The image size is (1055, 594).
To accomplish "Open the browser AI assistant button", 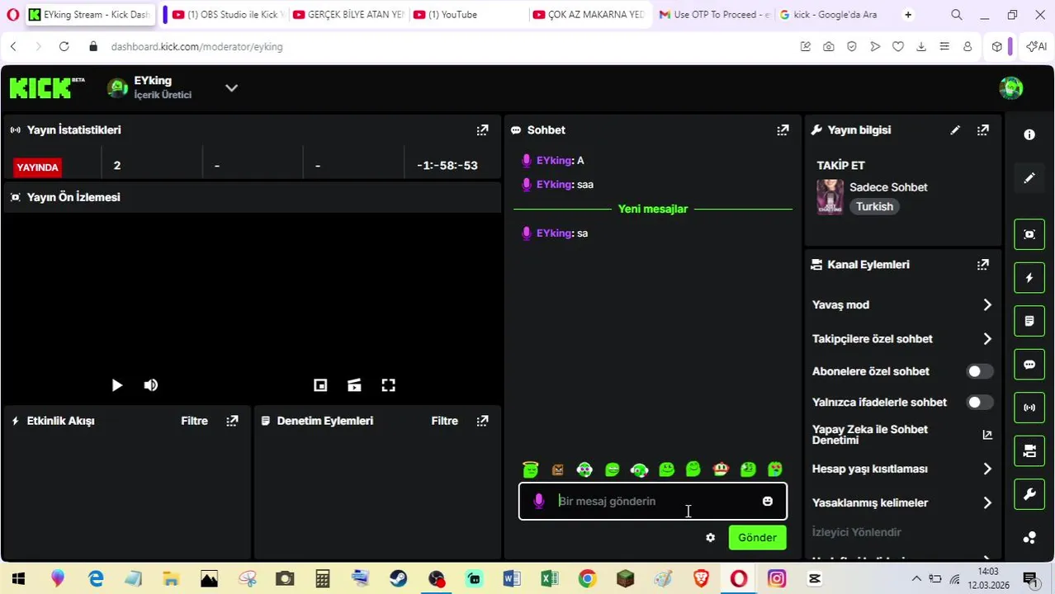I will 1035,47.
